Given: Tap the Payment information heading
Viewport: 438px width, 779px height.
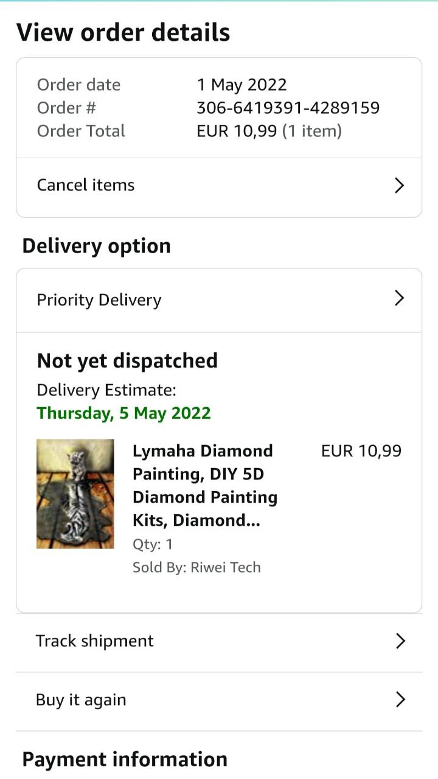Looking at the screenshot, I should [x=125, y=760].
